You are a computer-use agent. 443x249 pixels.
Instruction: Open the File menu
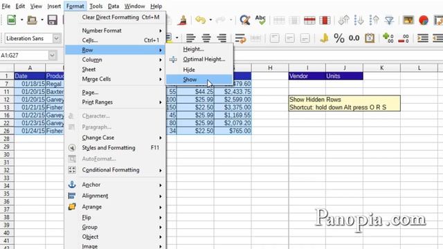(x=6, y=6)
